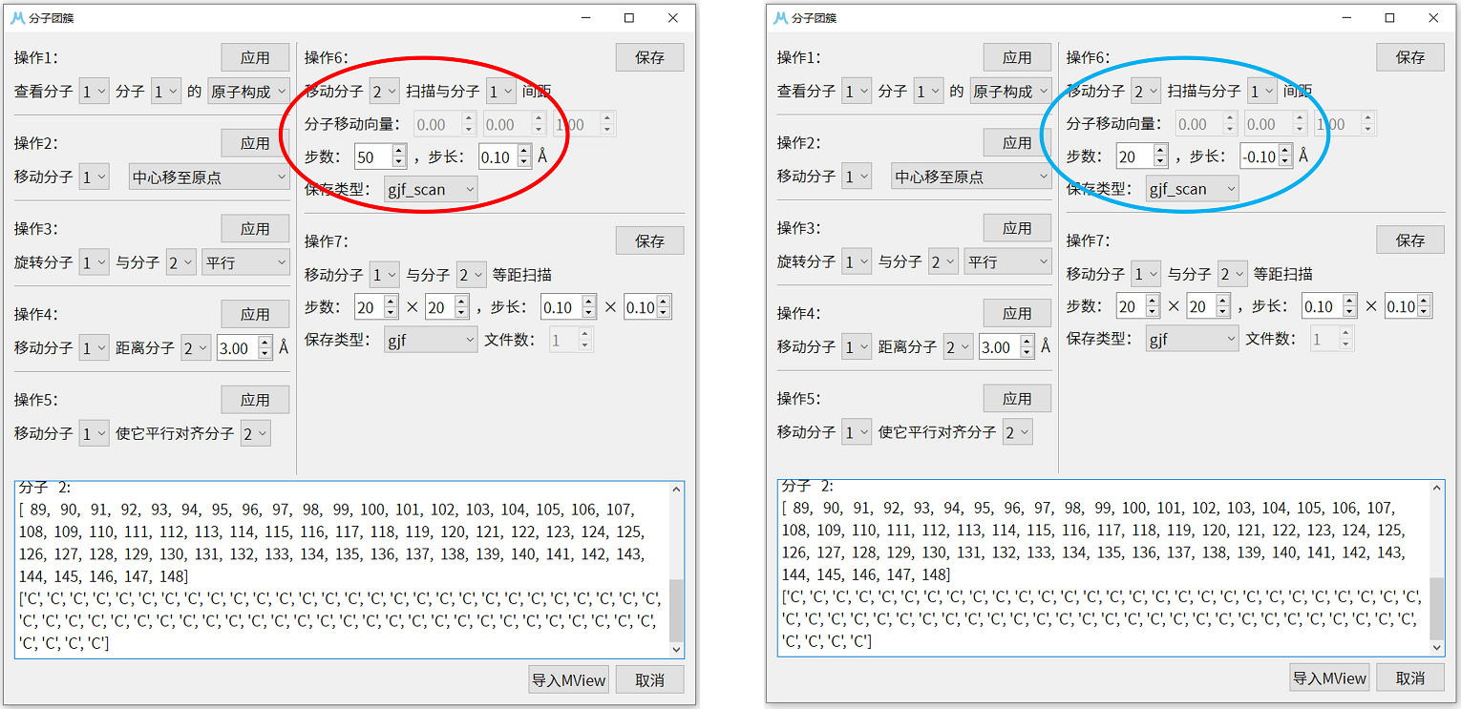The width and height of the screenshot is (1461, 709).
Task: Open the gjf save type dropdown in 操作7
Action: pyautogui.click(x=430, y=339)
